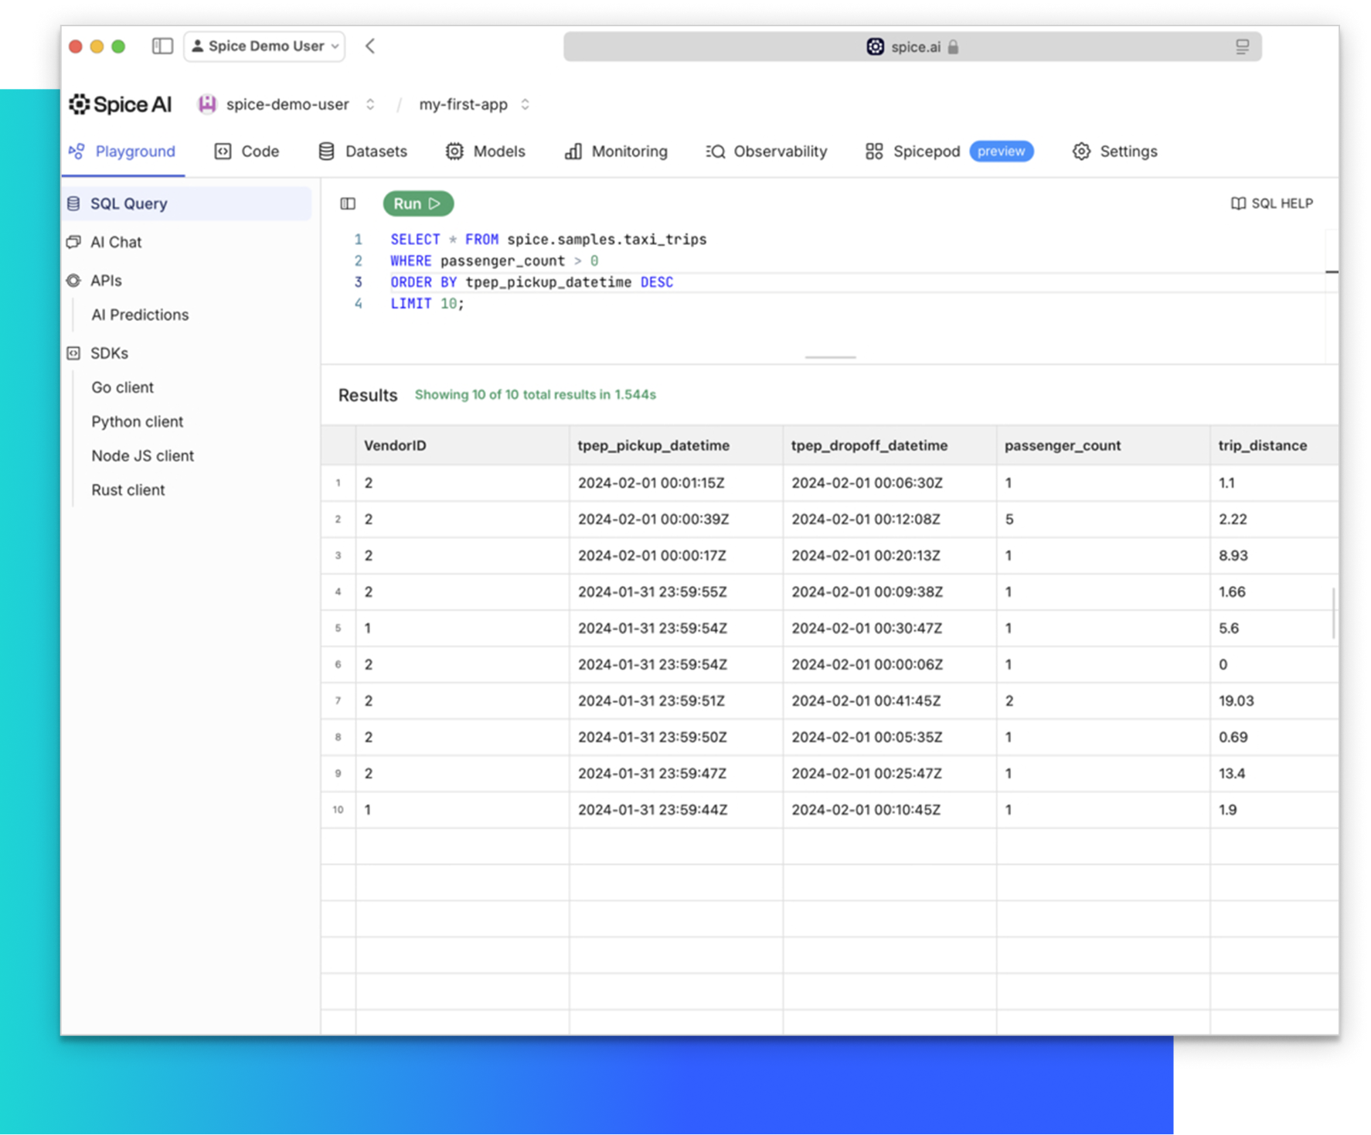Open the Rust client SDK page
Image resolution: width=1371 pixels, height=1135 pixels.
(x=128, y=490)
